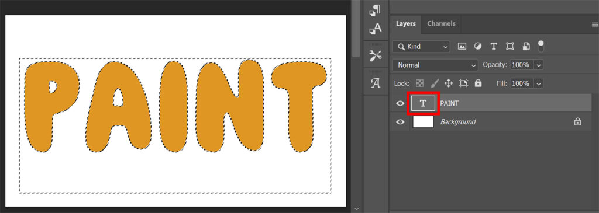
Task: Click prevent artboard auto-nesting lock icon
Action: (464, 83)
